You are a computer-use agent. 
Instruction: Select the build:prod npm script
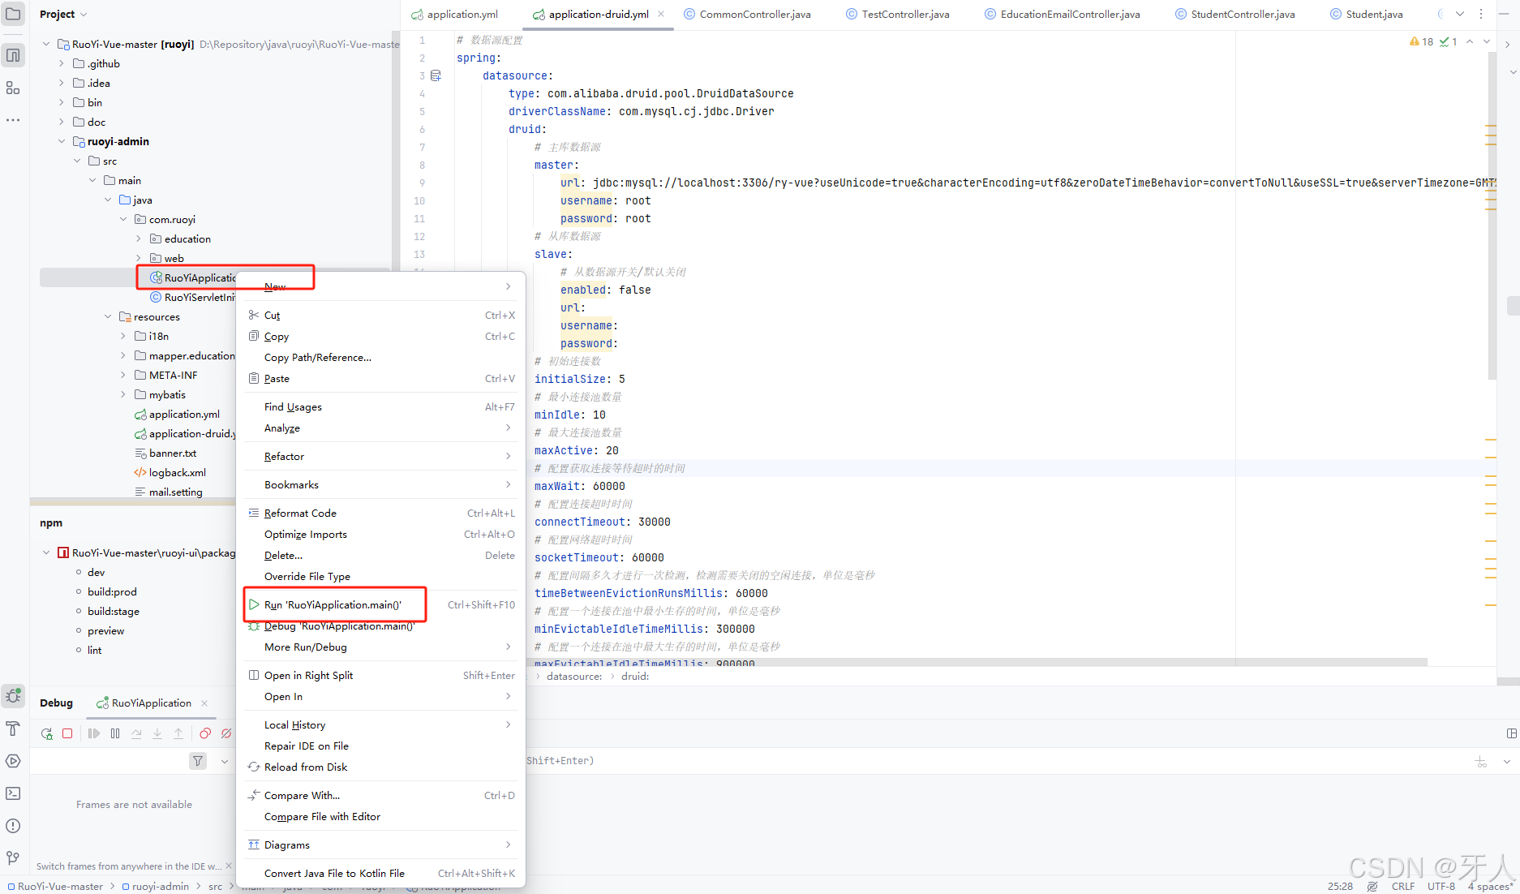(x=112, y=591)
